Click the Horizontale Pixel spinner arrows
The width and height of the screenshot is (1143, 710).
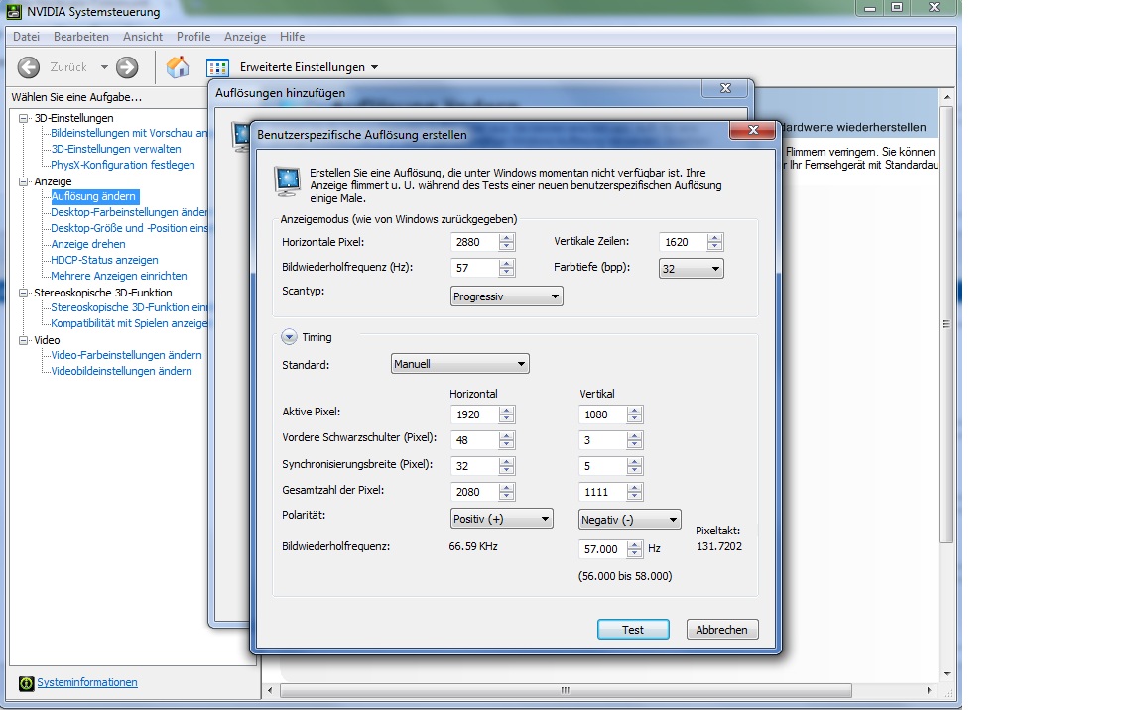coord(507,242)
